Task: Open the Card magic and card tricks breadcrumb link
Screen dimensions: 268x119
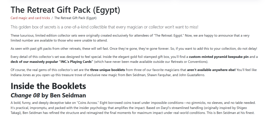Action: click(x=30, y=18)
